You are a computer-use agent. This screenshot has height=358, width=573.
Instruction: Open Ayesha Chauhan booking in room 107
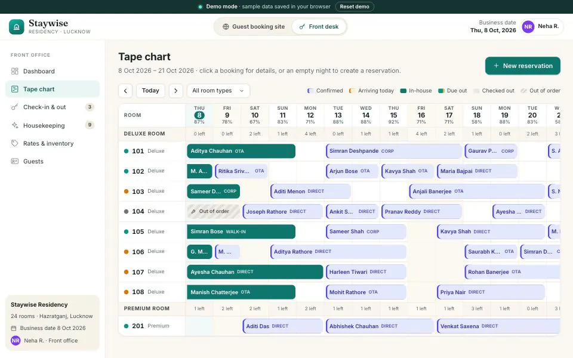point(255,272)
